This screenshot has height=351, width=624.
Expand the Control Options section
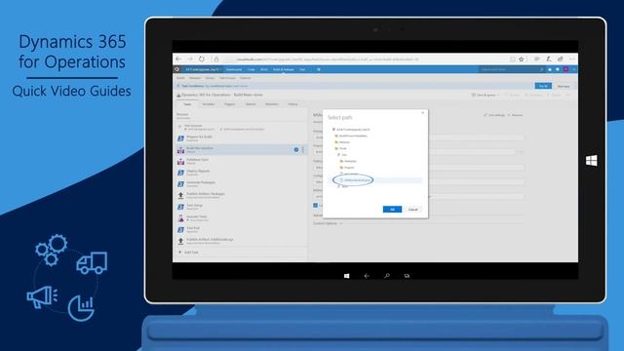coord(328,223)
